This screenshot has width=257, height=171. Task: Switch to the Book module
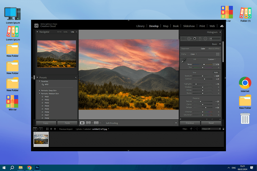click(176, 26)
